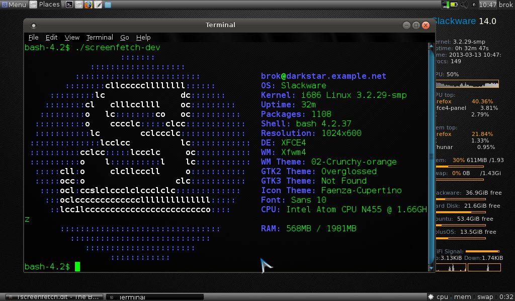Click the swap monitor in bottom panel

pyautogui.click(x=485, y=297)
